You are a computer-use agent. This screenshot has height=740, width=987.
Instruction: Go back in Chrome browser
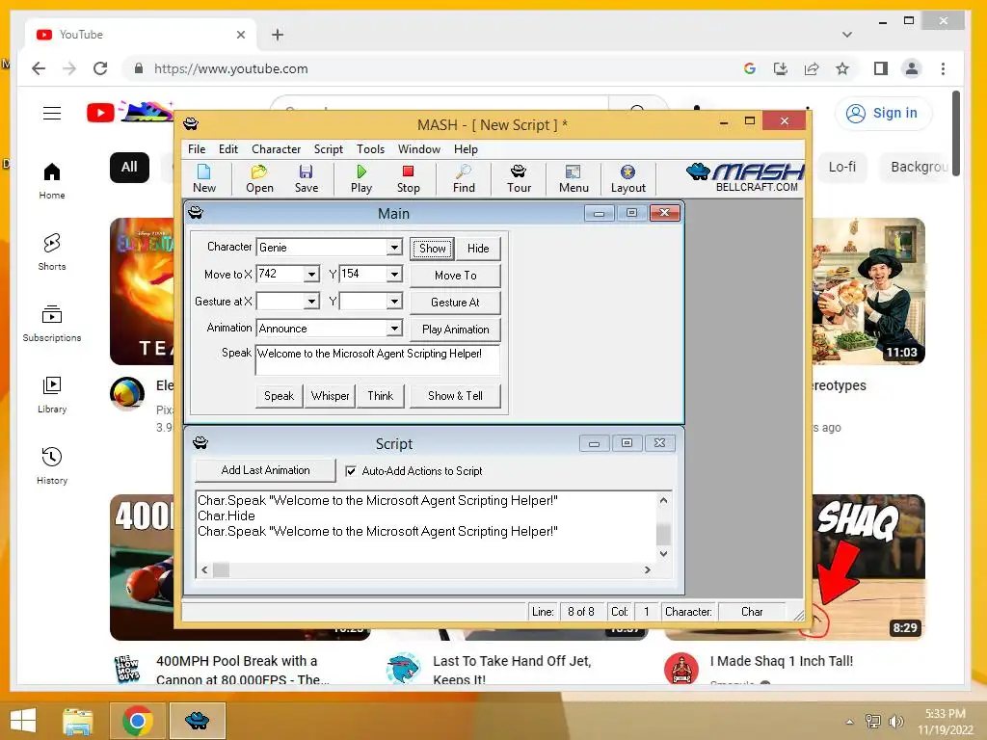39,68
